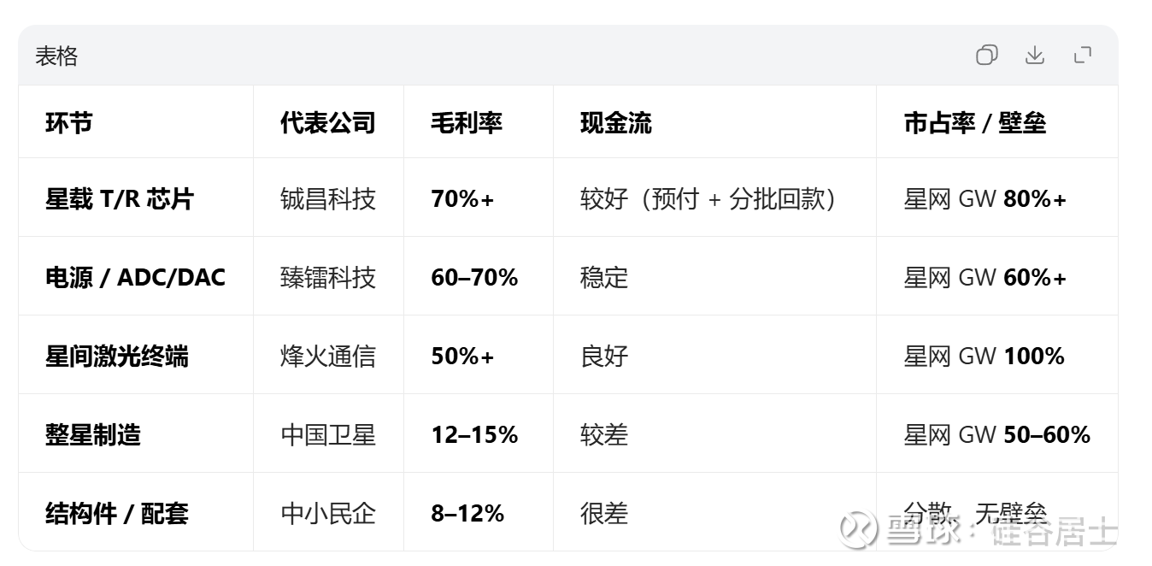1152x566 pixels.
Task: Click the 臻镭科技 company cell
Action: click(327, 278)
